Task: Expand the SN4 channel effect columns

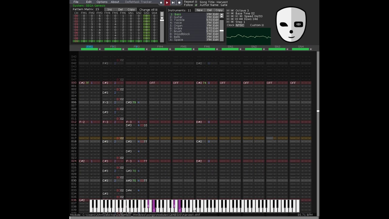Action: (311, 49)
